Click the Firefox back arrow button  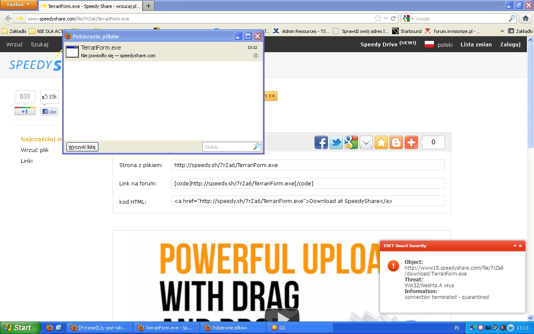(8, 18)
